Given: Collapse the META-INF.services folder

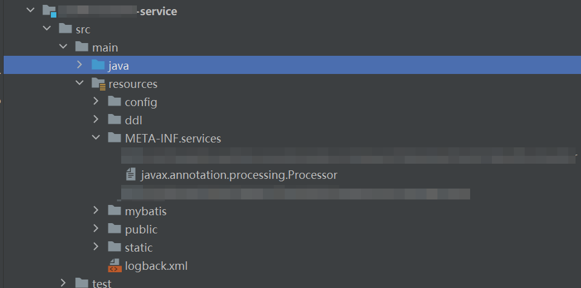Looking at the screenshot, I should (96, 138).
